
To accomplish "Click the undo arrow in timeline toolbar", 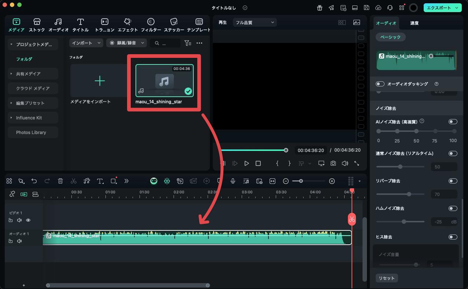I will pyautogui.click(x=34, y=181).
